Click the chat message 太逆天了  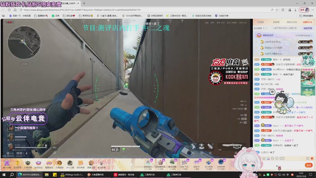289,140
